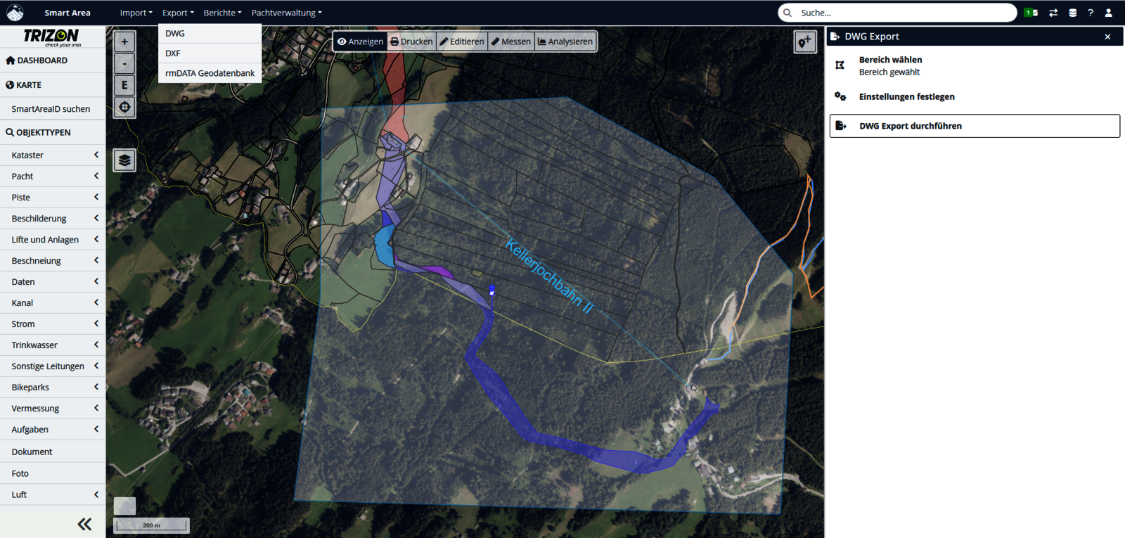Zoom in on the map
Screen dimensions: 1125x538
coord(124,41)
